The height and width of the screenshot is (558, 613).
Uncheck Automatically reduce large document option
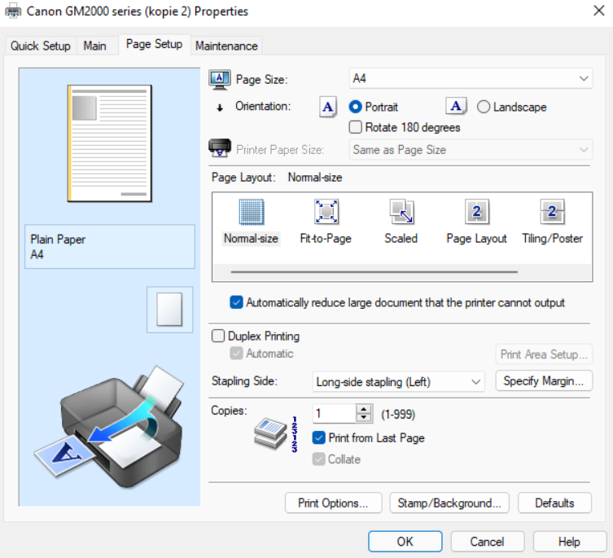(x=237, y=302)
